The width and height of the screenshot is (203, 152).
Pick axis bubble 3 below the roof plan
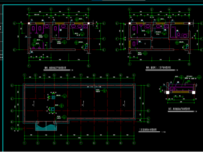[x=38, y=143]
